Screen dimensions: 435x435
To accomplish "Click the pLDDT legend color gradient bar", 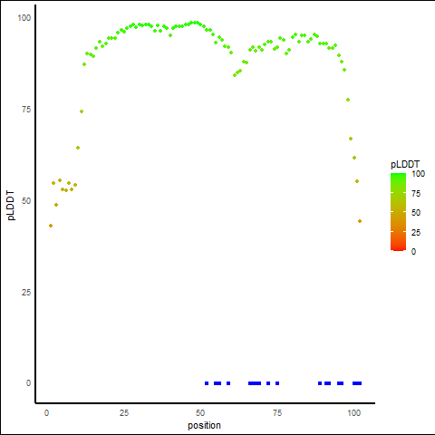I will (x=398, y=212).
